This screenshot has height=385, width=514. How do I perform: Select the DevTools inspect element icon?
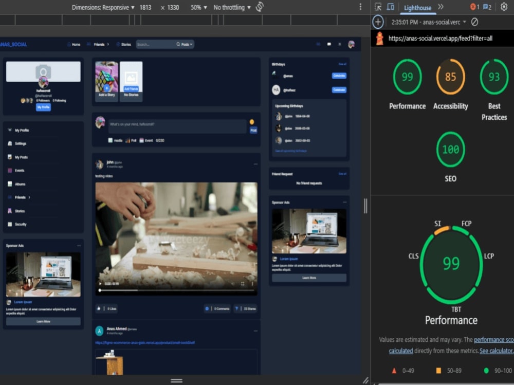coord(378,7)
